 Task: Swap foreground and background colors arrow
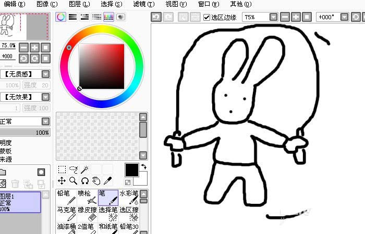point(143,167)
